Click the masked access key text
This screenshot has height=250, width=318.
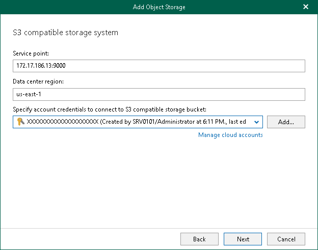62,122
